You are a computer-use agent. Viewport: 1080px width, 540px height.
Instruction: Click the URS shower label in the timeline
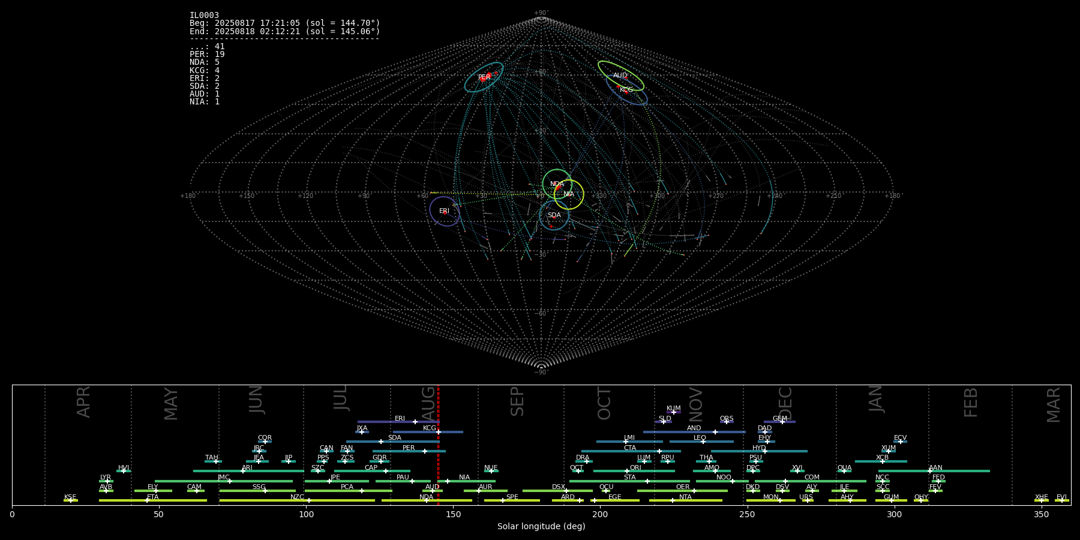point(806,497)
